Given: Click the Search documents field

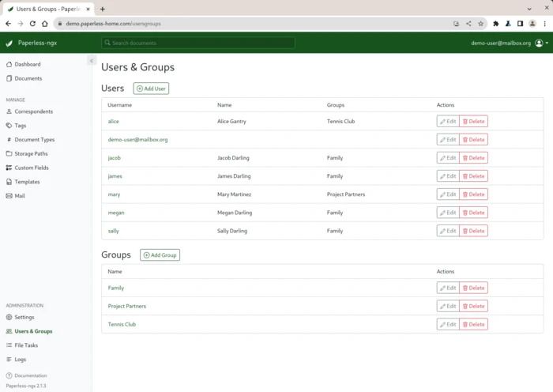Looking at the screenshot, I should click(x=198, y=43).
